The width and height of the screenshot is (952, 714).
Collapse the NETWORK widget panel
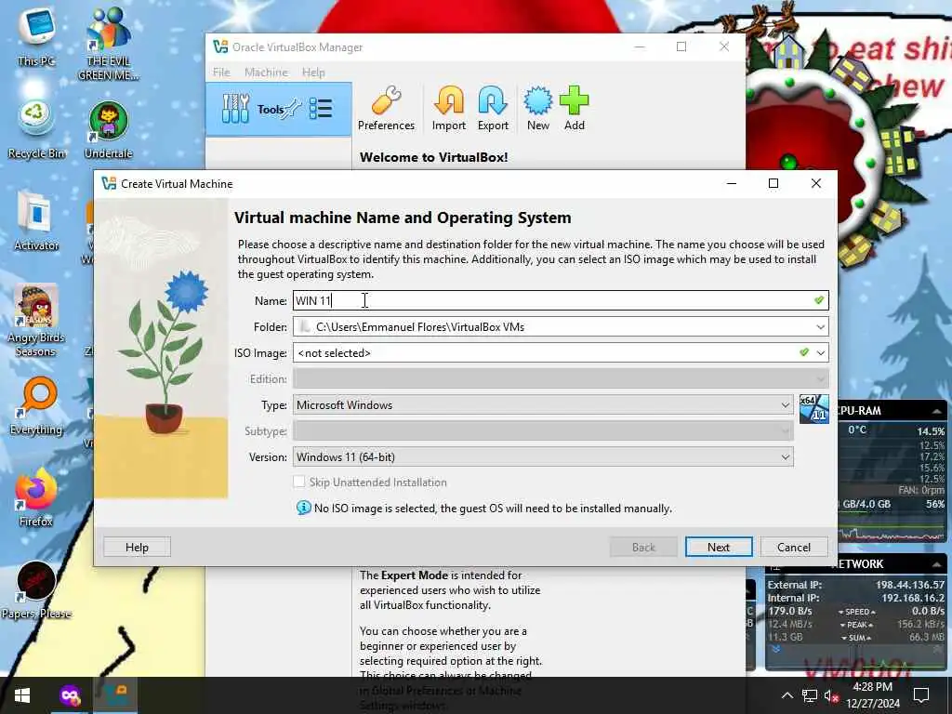tap(936, 564)
